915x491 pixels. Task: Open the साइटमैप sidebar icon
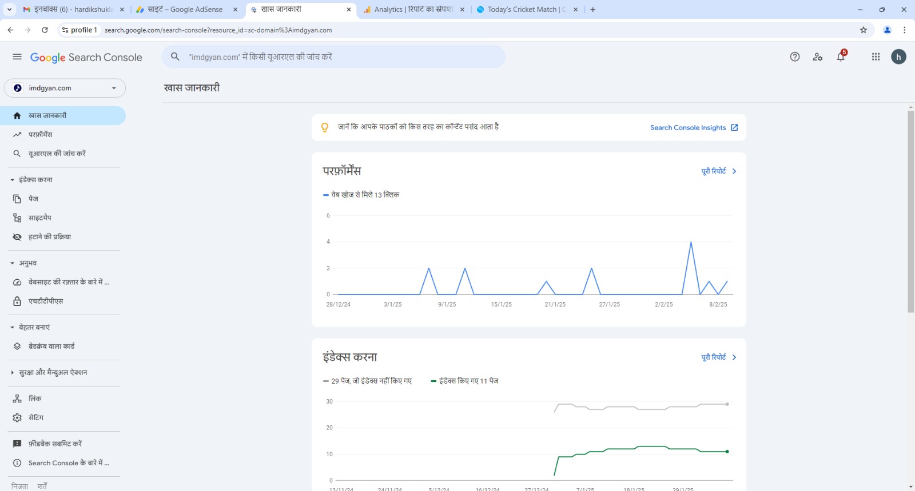(x=17, y=218)
